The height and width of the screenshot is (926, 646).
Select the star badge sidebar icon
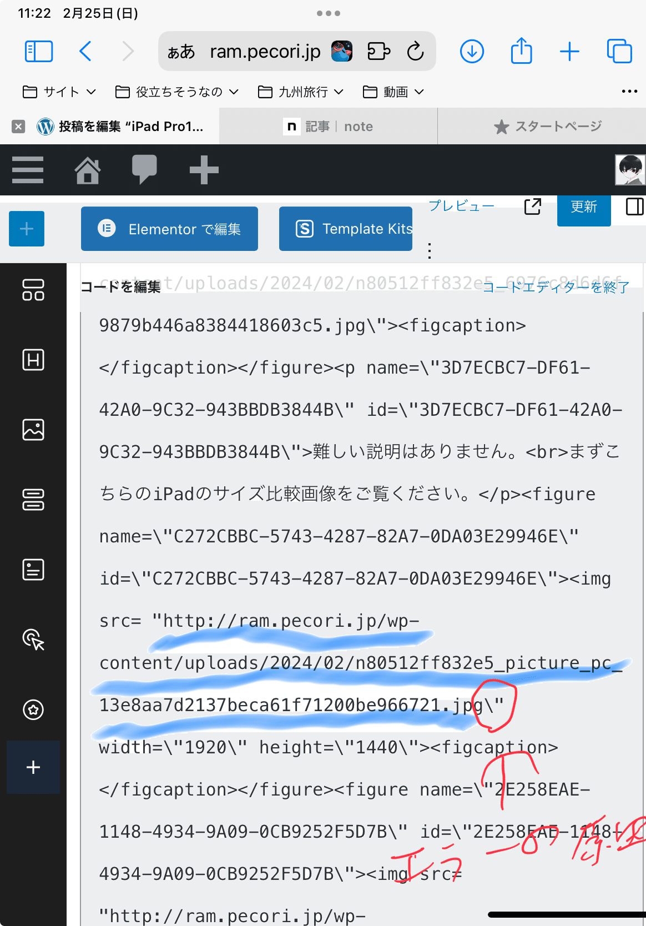33,709
